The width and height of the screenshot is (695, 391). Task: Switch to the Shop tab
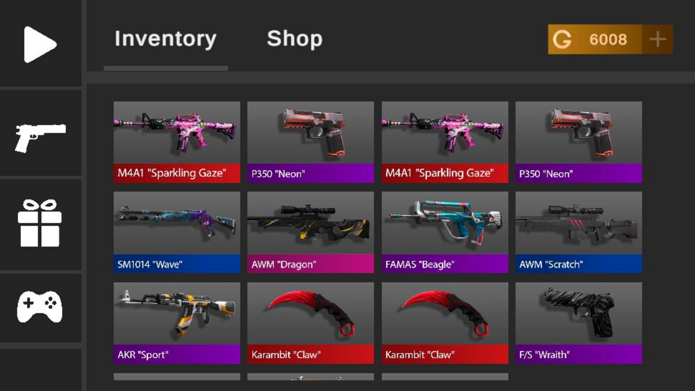tap(294, 38)
